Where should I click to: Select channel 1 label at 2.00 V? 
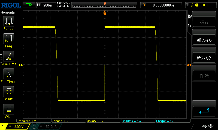[x=15, y=126]
